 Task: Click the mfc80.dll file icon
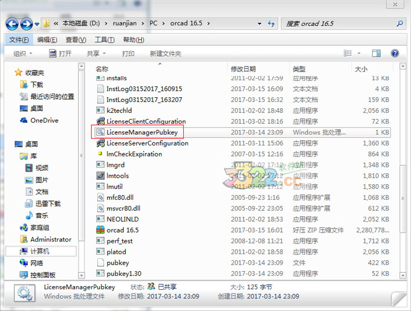coord(100,197)
